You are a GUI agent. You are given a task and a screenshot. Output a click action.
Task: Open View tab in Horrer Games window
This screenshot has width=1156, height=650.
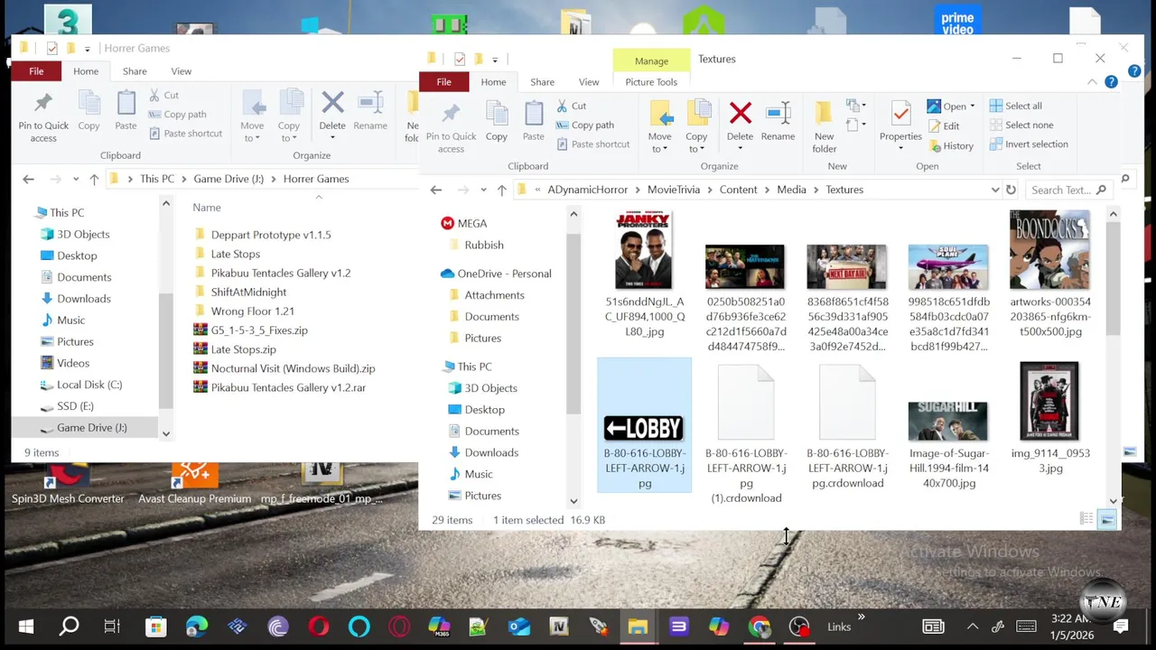point(181,71)
